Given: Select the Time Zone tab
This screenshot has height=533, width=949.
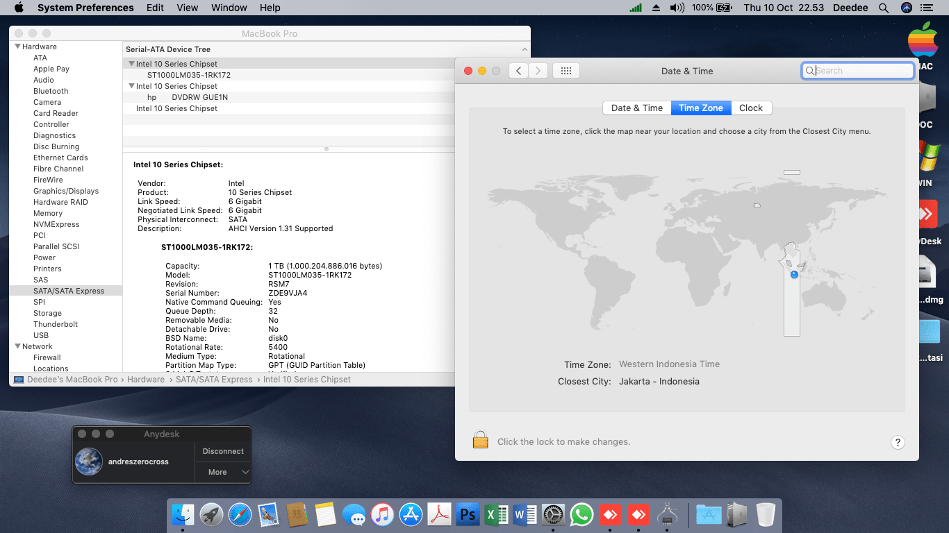Looking at the screenshot, I should 701,108.
